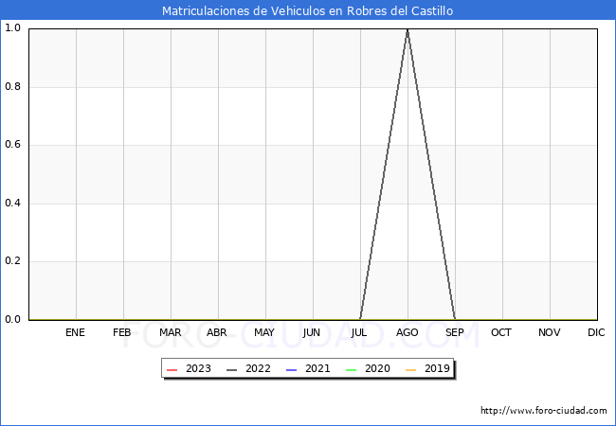Click the 0.8 y-axis value
Screen dimensions: 616x426
coord(12,87)
